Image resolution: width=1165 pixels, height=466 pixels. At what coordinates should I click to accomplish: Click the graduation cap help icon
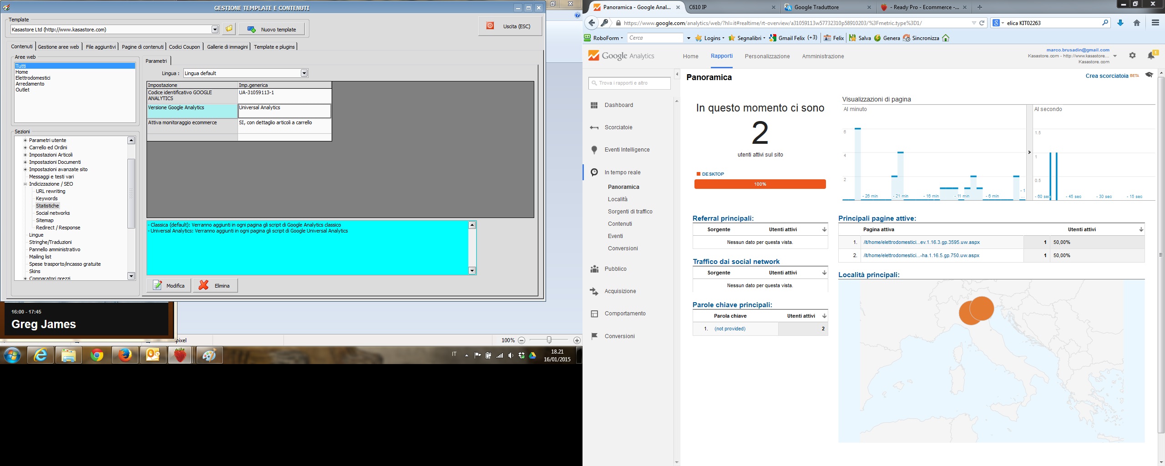coord(1149,75)
